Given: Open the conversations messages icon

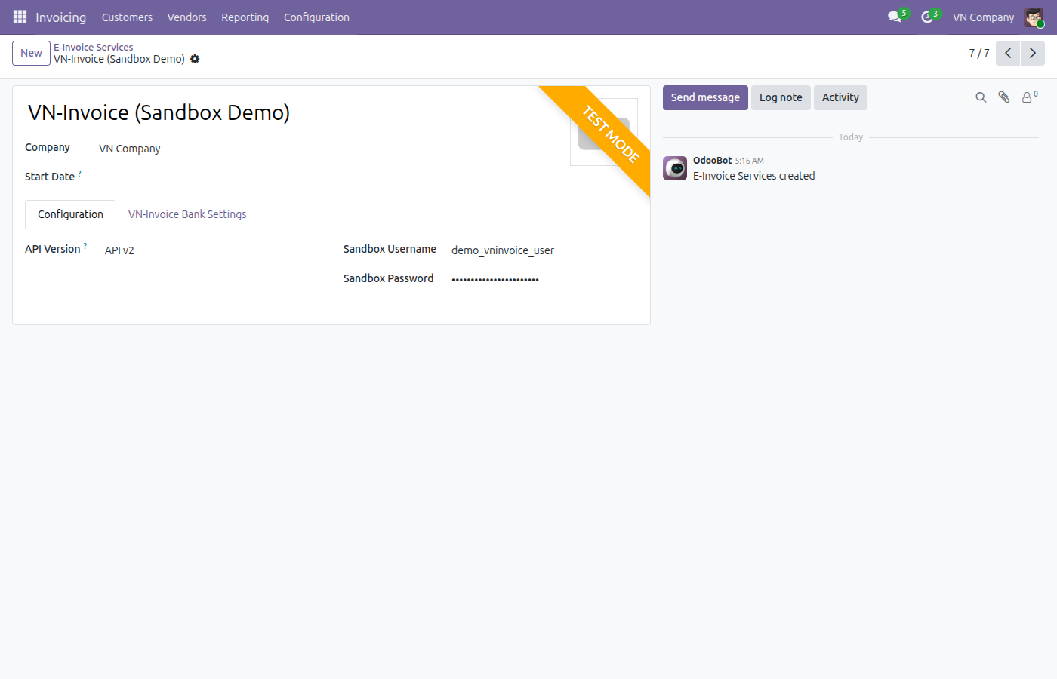Looking at the screenshot, I should point(895,17).
